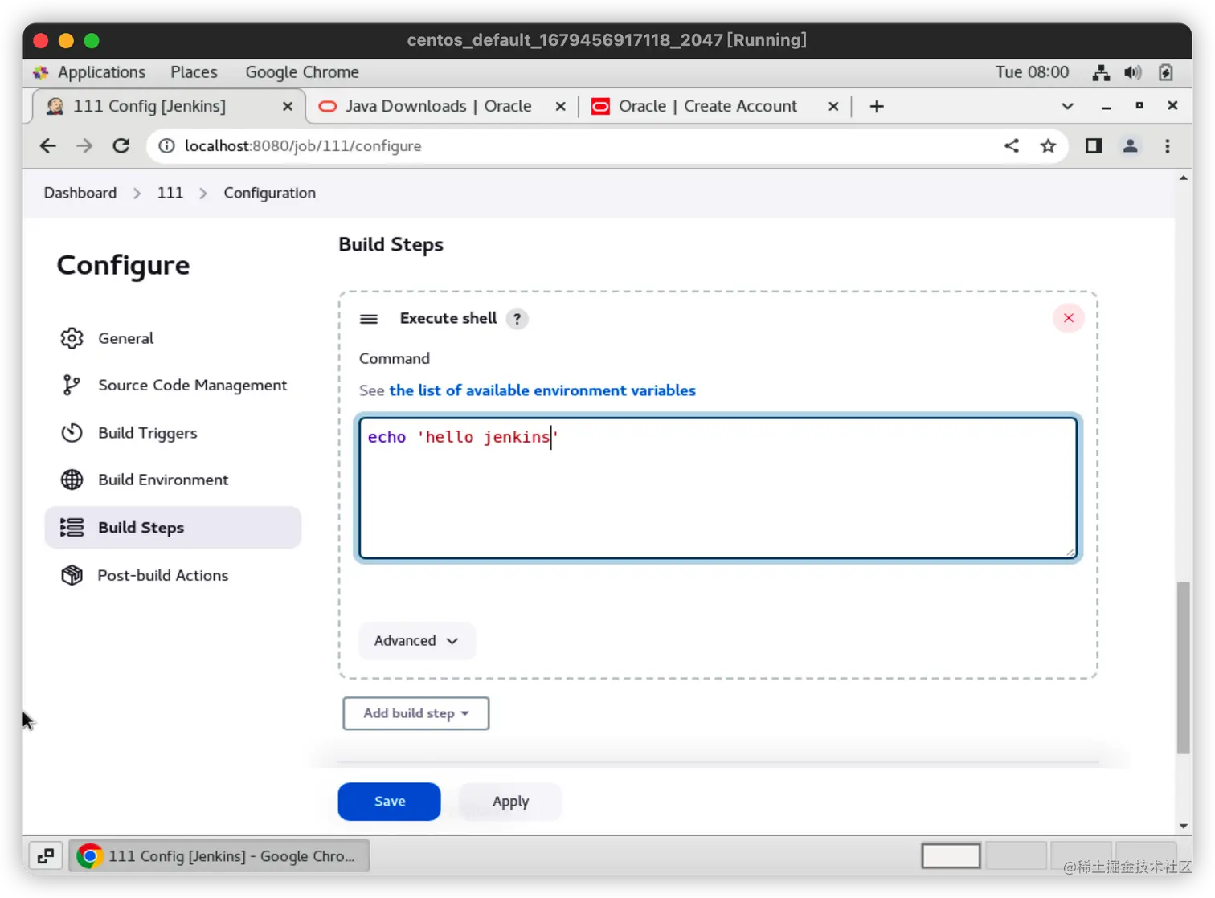The image size is (1215, 898).
Task: Click the Configuration breadcrumb
Action: (x=270, y=193)
